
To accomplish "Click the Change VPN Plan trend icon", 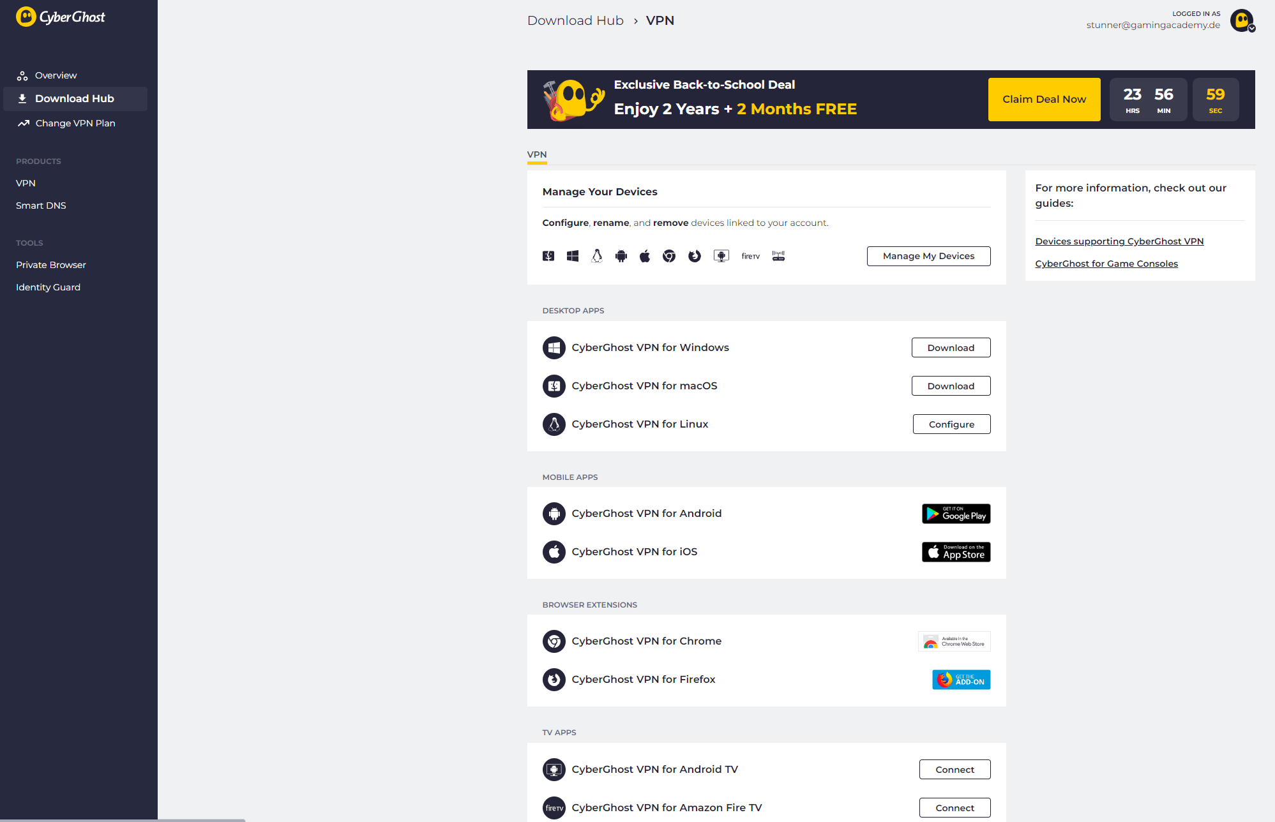I will point(24,123).
